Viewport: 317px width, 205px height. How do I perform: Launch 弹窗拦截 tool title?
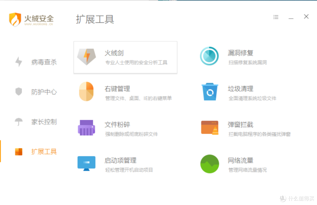240,125
